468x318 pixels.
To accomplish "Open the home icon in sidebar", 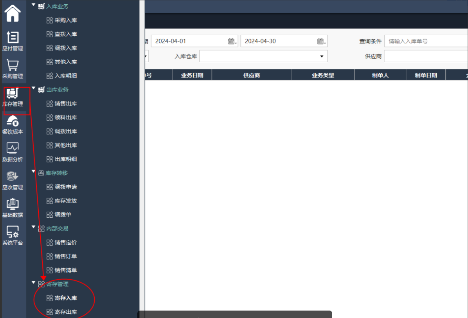I will click(x=13, y=13).
